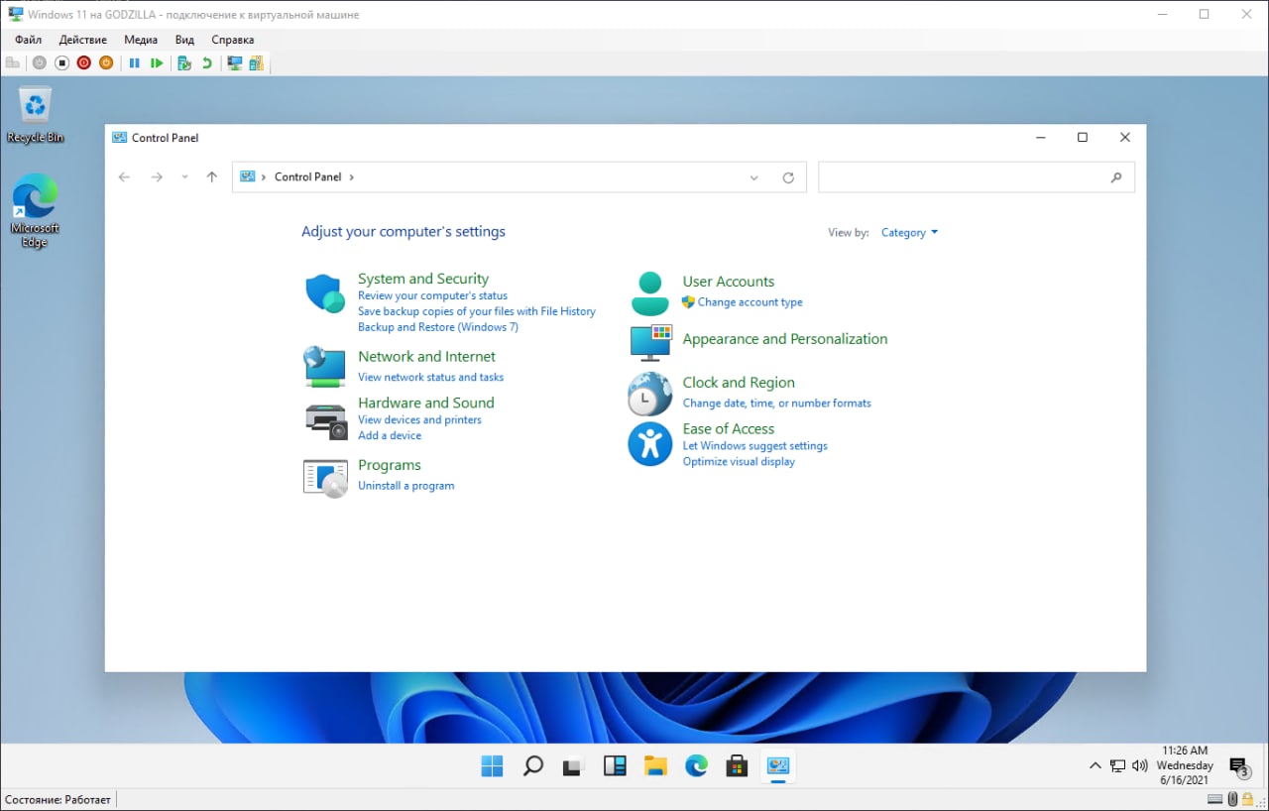Open the Действие menu

(83, 40)
